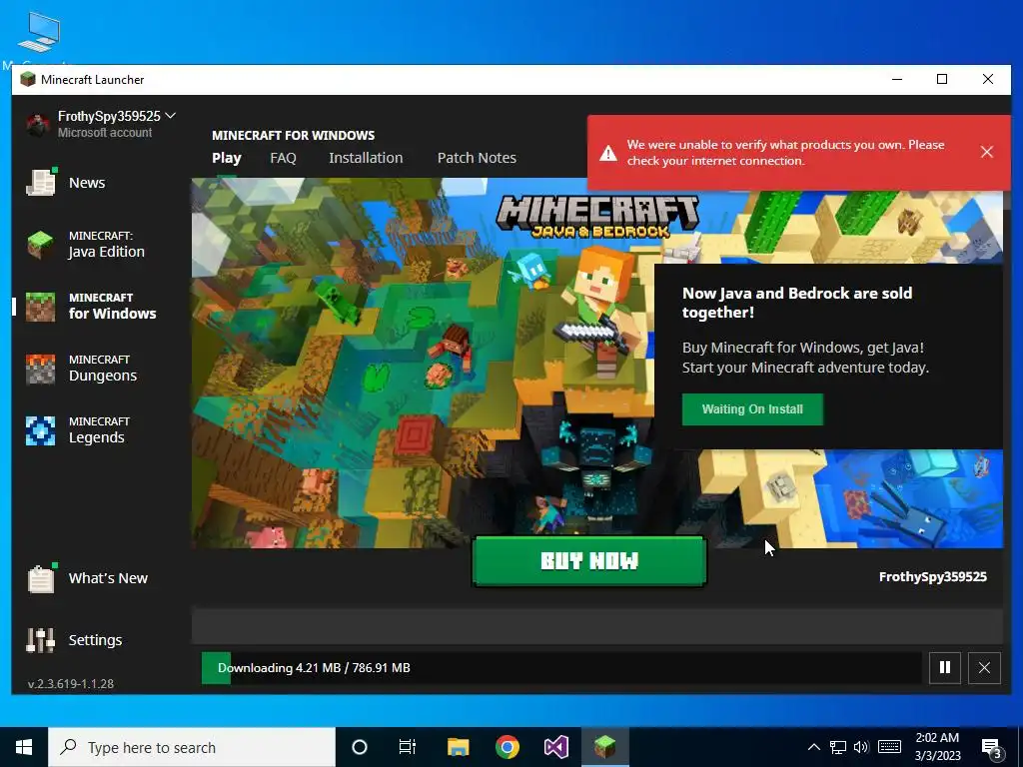Open the Installation tab
The width and height of the screenshot is (1023, 767).
coord(366,158)
